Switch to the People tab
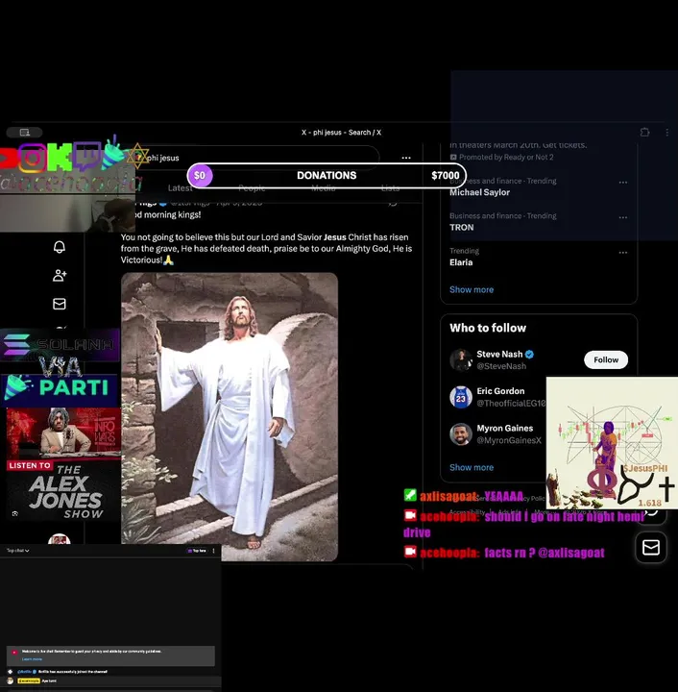This screenshot has width=678, height=692. [x=252, y=188]
